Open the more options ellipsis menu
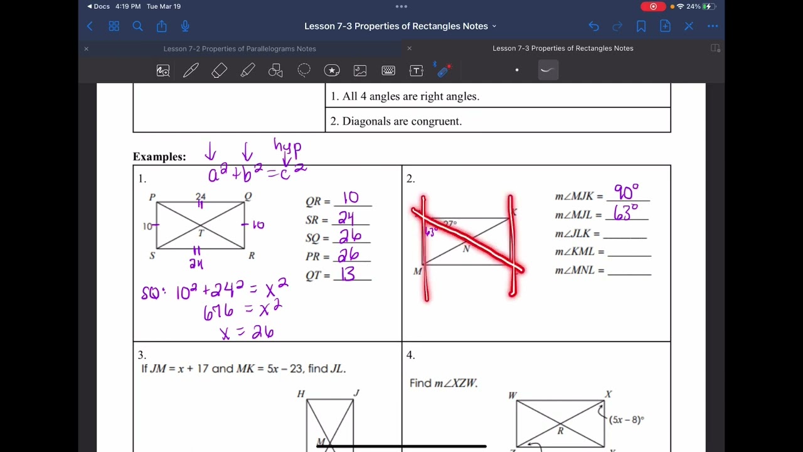The height and width of the screenshot is (452, 803). pos(713,26)
